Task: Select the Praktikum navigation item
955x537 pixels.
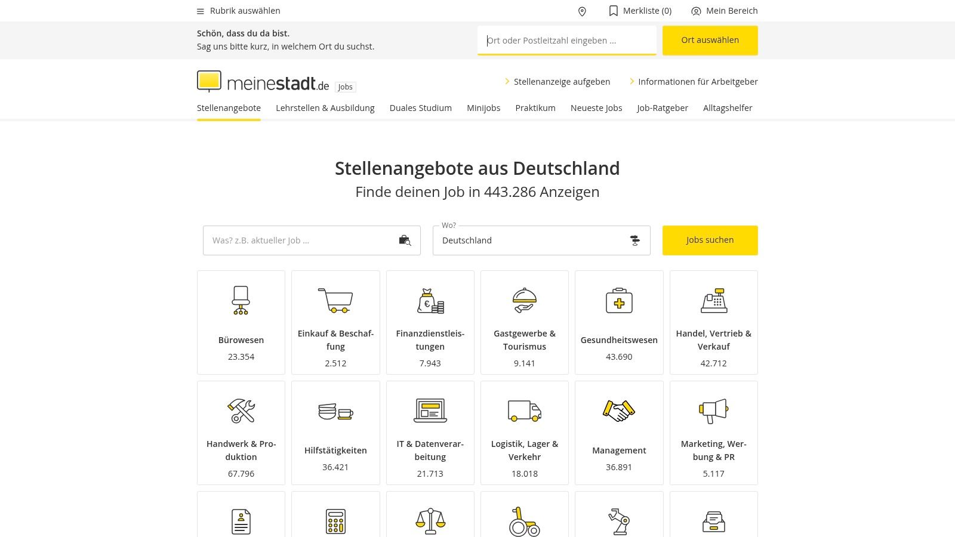Action: pos(535,108)
